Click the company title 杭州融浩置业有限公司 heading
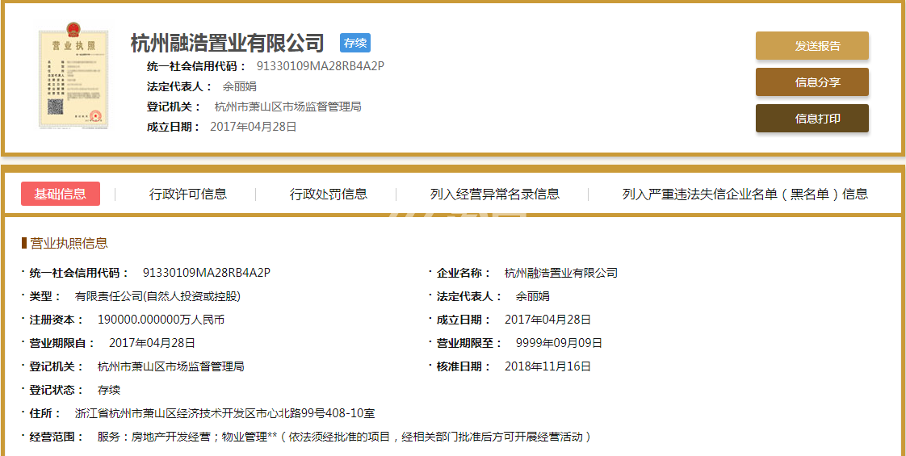The width and height of the screenshot is (906, 456). (x=228, y=44)
